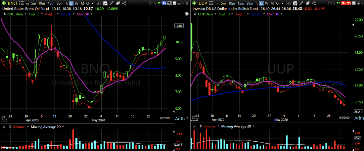This screenshot has height=151, width=364.
Task: Open the chart templates folder in BNO chart
Action: click(118, 3)
